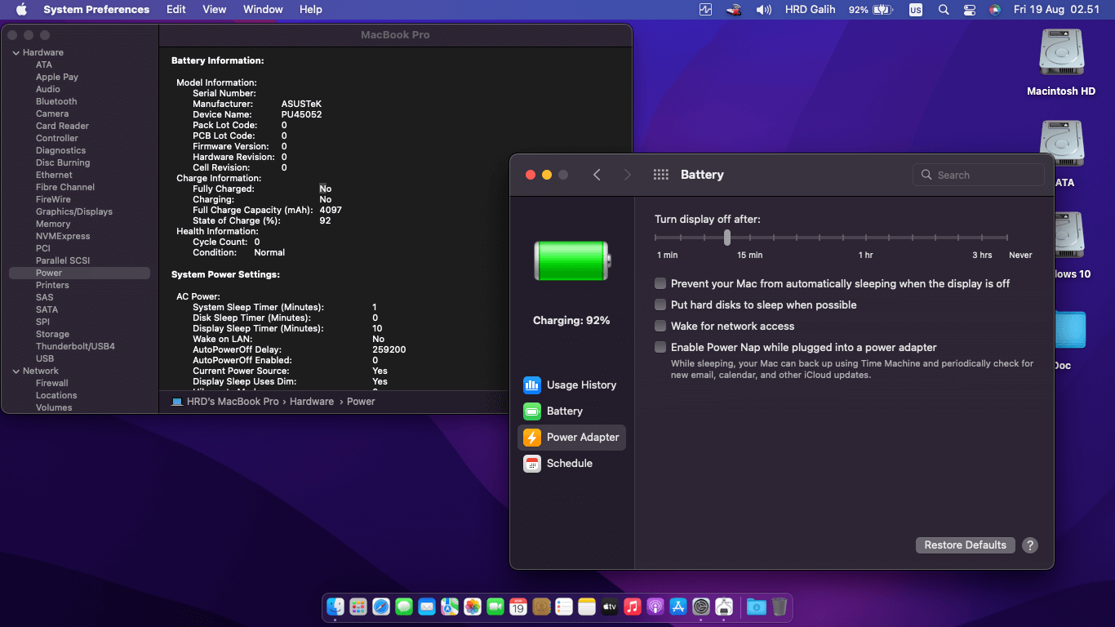Select Thunderbolt/USB4 in the Hardware list

75,346
